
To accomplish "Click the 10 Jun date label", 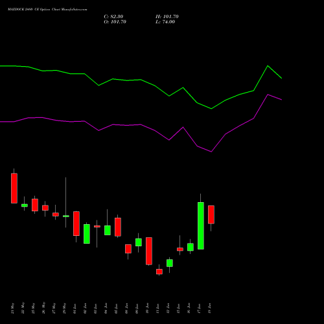I will click(148, 308).
